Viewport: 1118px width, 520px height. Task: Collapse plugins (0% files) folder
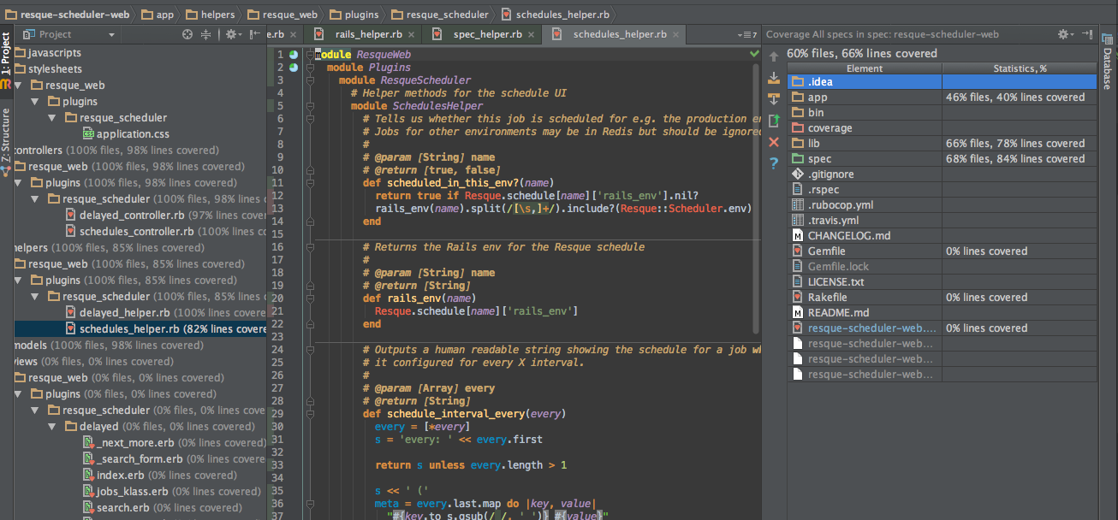click(20, 394)
